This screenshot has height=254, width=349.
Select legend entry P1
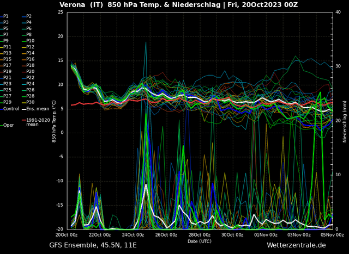4,16
